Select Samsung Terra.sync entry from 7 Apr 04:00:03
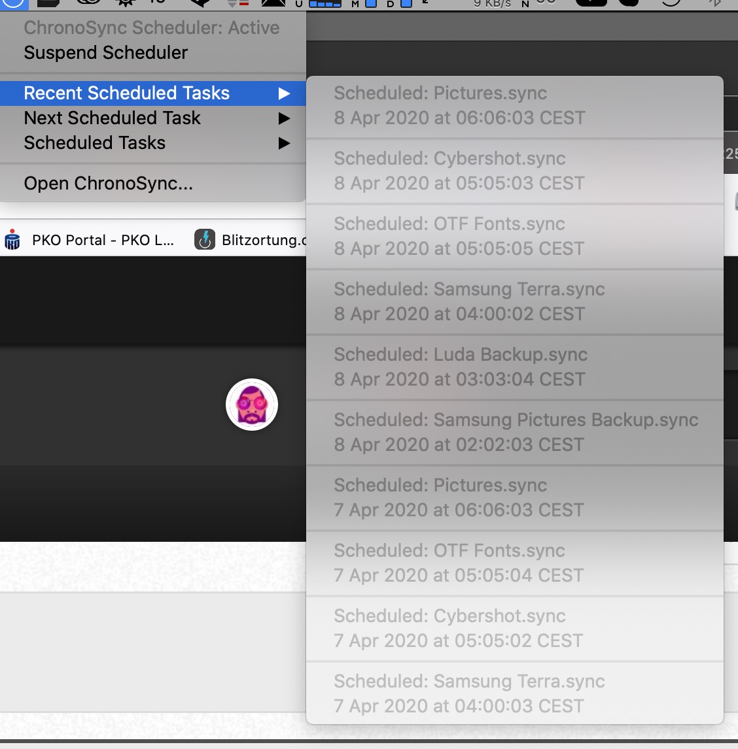This screenshot has width=738, height=749. [x=515, y=695]
